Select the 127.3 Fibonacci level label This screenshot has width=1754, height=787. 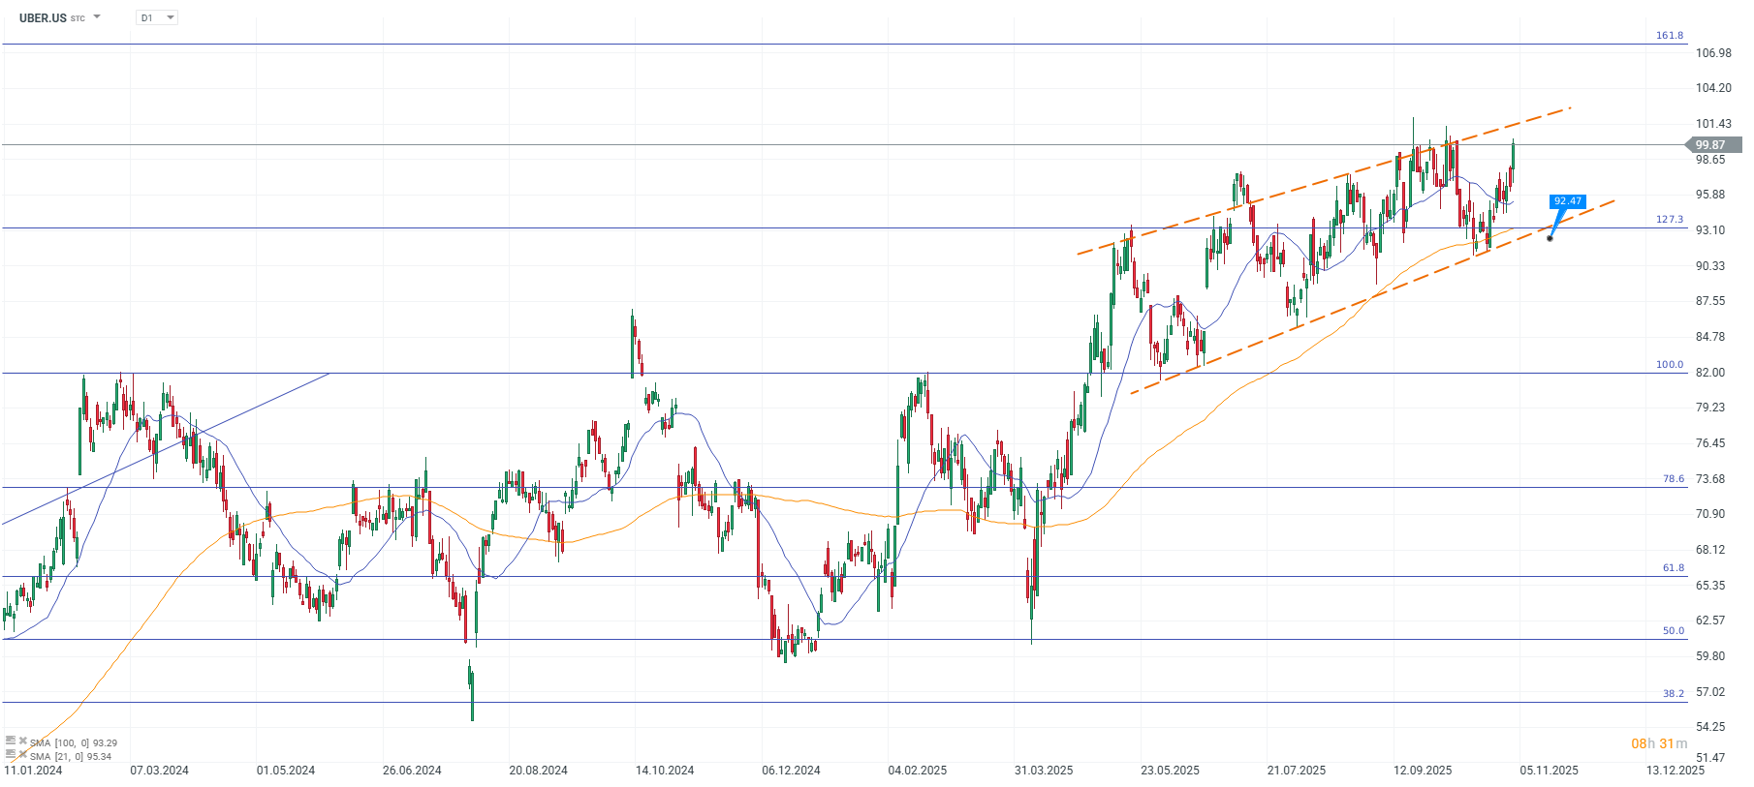click(1670, 220)
